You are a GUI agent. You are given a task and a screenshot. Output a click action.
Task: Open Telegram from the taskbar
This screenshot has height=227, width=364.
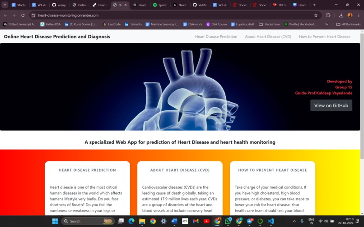point(250,221)
